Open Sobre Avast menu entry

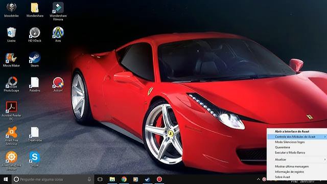(297, 177)
